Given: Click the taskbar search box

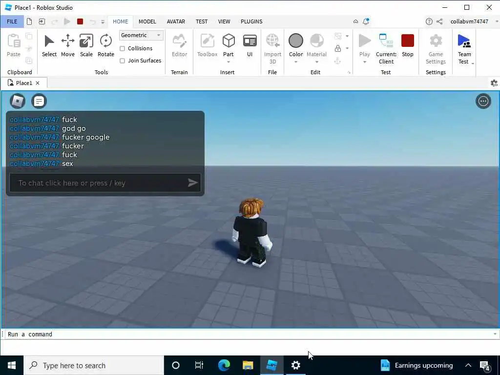Looking at the screenshot, I should [x=94, y=365].
